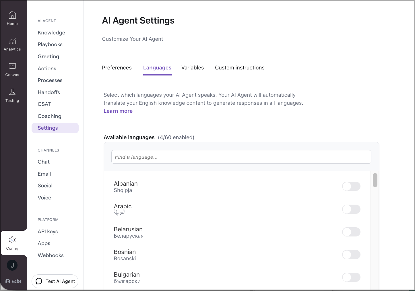
Task: Select the Config gear icon
Action: [x=12, y=240]
